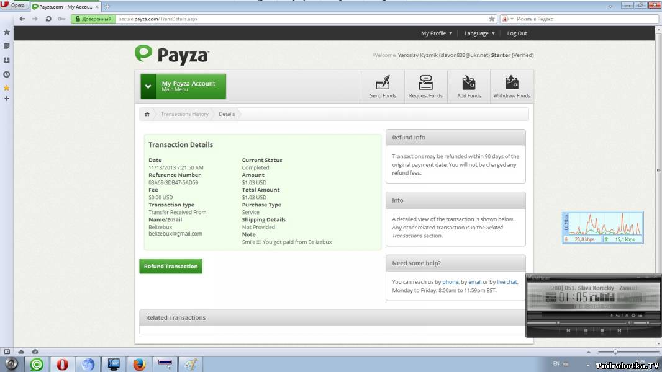This screenshot has height=372, width=662.
Task: Open the Opera main menu
Action: pyautogui.click(x=14, y=6)
